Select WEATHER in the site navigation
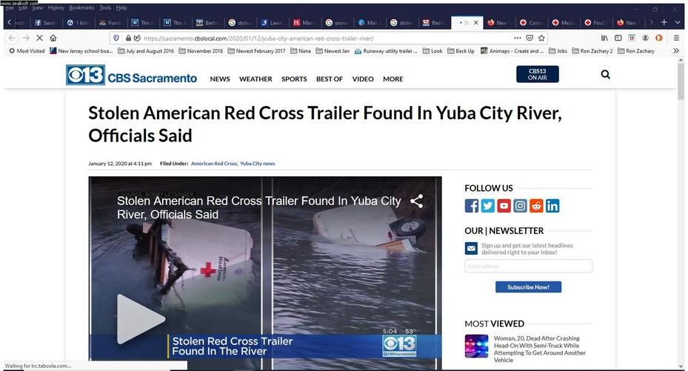Image resolution: width=688 pixels, height=371 pixels. (256, 79)
